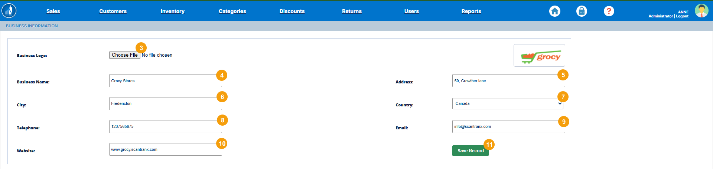The height and width of the screenshot is (169, 713).
Task: Click the Save Record button
Action: point(470,151)
